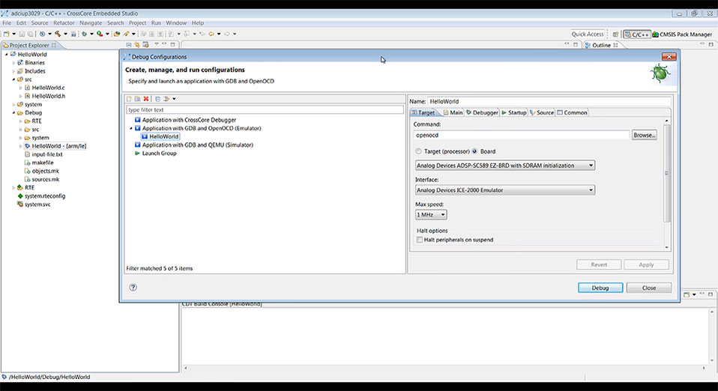The height and width of the screenshot is (391, 718).
Task: Open the Interface emulator dropdown
Action: [504, 190]
